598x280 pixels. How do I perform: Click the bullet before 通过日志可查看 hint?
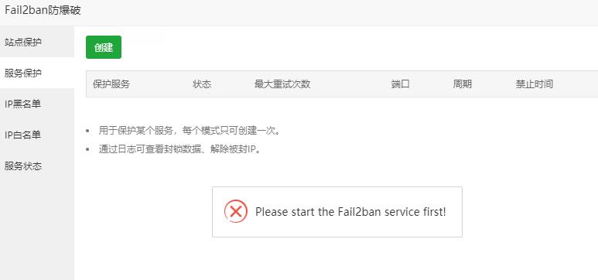pyautogui.click(x=88, y=149)
